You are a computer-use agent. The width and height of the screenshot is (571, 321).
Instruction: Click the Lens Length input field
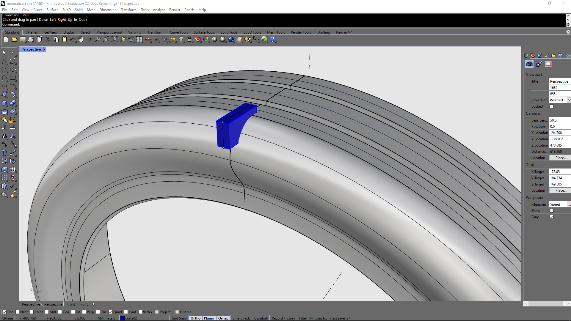pyautogui.click(x=559, y=120)
